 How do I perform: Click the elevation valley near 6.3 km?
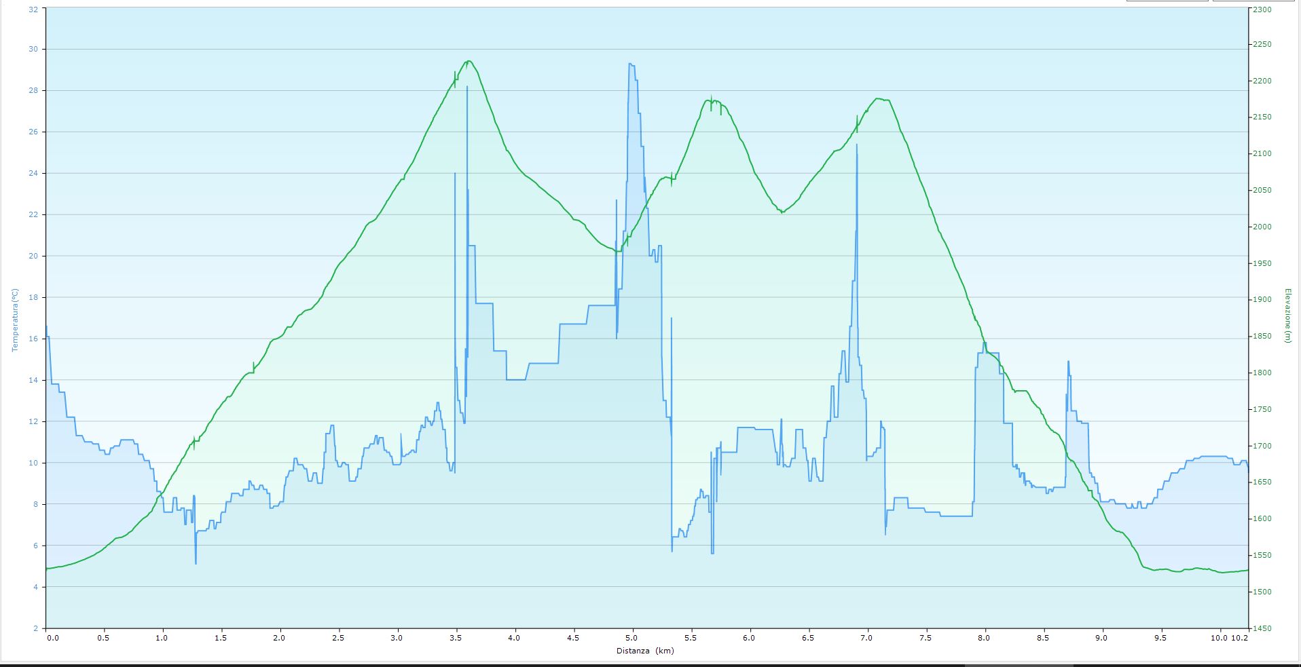[x=782, y=212]
